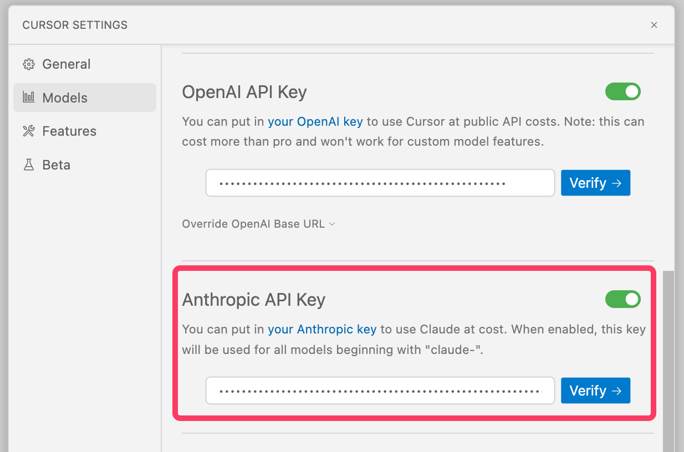Close the Cursor Settings panel

click(x=654, y=25)
